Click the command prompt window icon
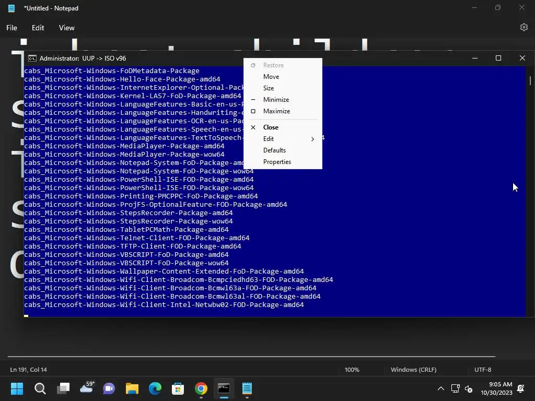Viewport: 535px width, 401px height. [32, 58]
